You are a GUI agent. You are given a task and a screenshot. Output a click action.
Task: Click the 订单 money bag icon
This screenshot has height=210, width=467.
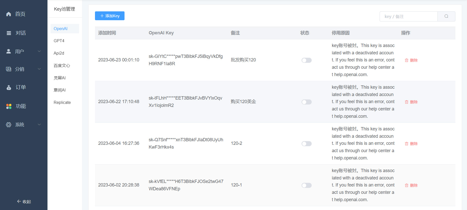pos(9,87)
